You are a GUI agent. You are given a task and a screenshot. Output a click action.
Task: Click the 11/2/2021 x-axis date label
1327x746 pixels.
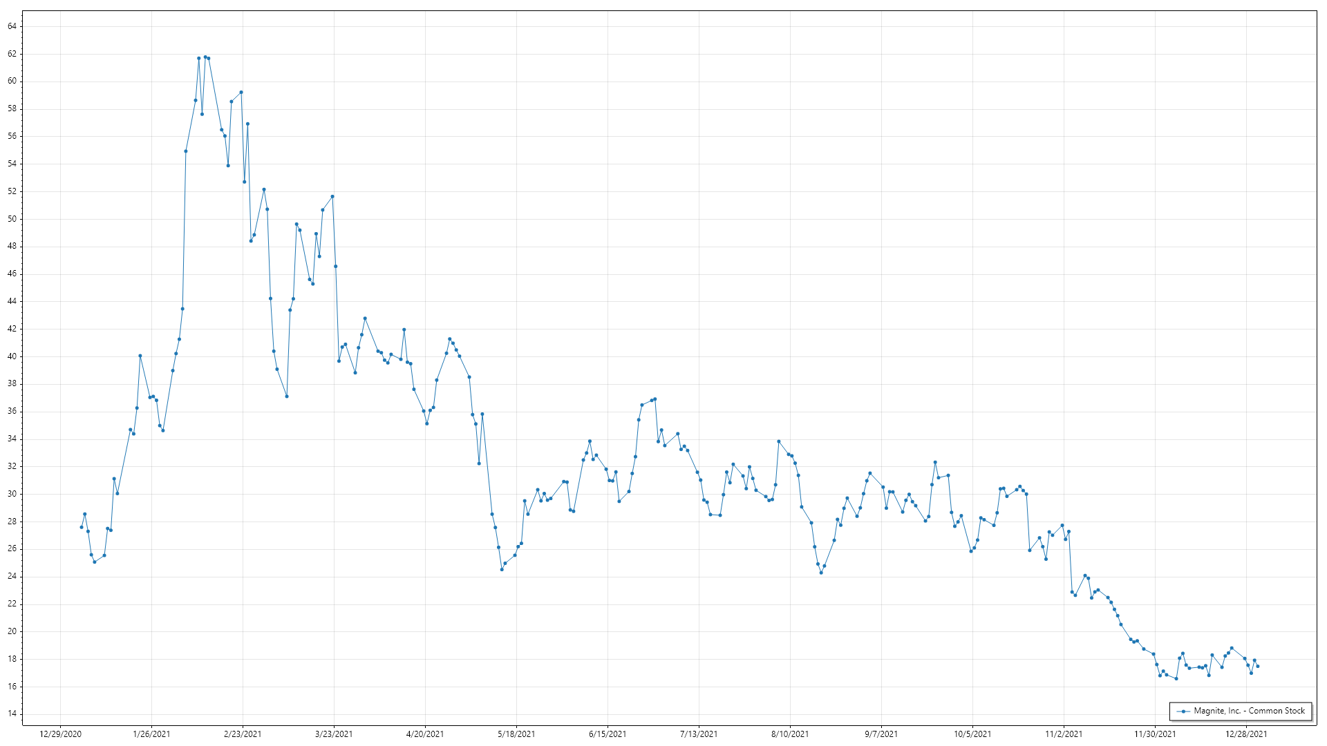pyautogui.click(x=1064, y=734)
